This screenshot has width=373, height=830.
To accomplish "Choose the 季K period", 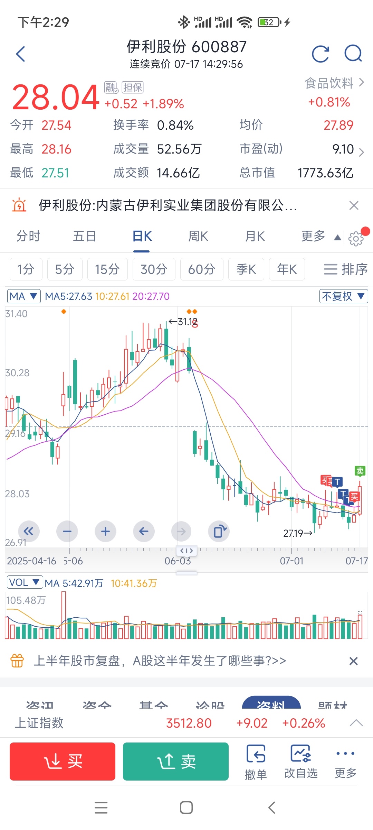I will (246, 269).
